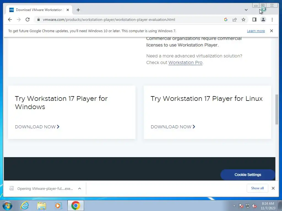The width and height of the screenshot is (282, 211).
Task: Expand the download item options arrow
Action: pyautogui.click(x=80, y=188)
